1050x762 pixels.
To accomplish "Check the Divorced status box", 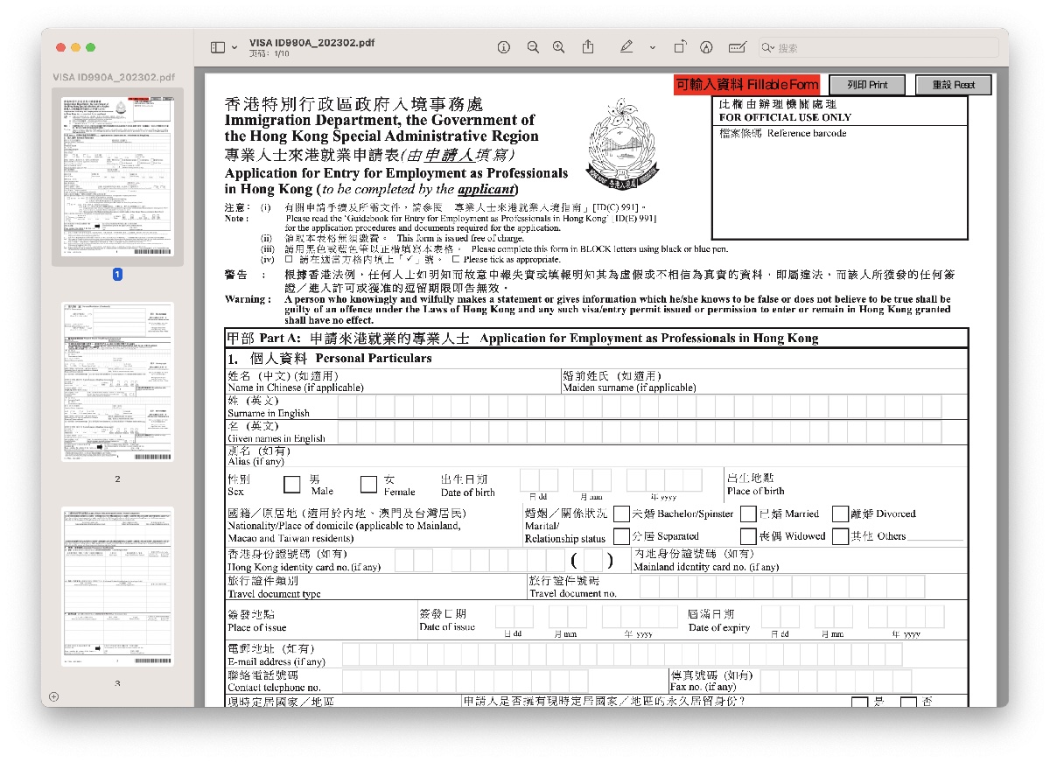I will pyautogui.click(x=840, y=514).
